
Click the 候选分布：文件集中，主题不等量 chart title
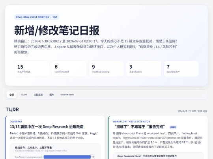pos(34,148)
